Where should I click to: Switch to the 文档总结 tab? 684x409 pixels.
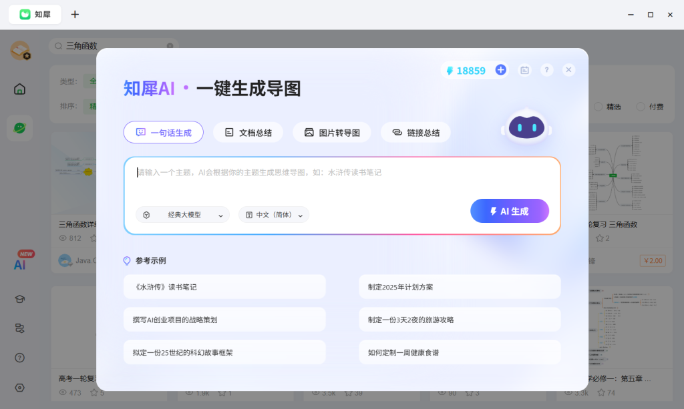248,132
